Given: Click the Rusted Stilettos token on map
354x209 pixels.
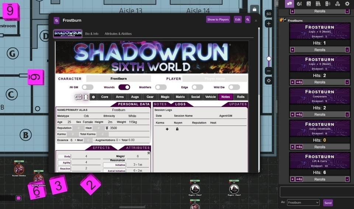Looking at the screenshot, I should pyautogui.click(x=19, y=169).
